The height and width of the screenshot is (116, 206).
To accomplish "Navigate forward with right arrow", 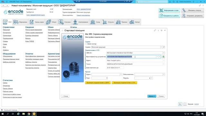I will (x=7, y=5).
